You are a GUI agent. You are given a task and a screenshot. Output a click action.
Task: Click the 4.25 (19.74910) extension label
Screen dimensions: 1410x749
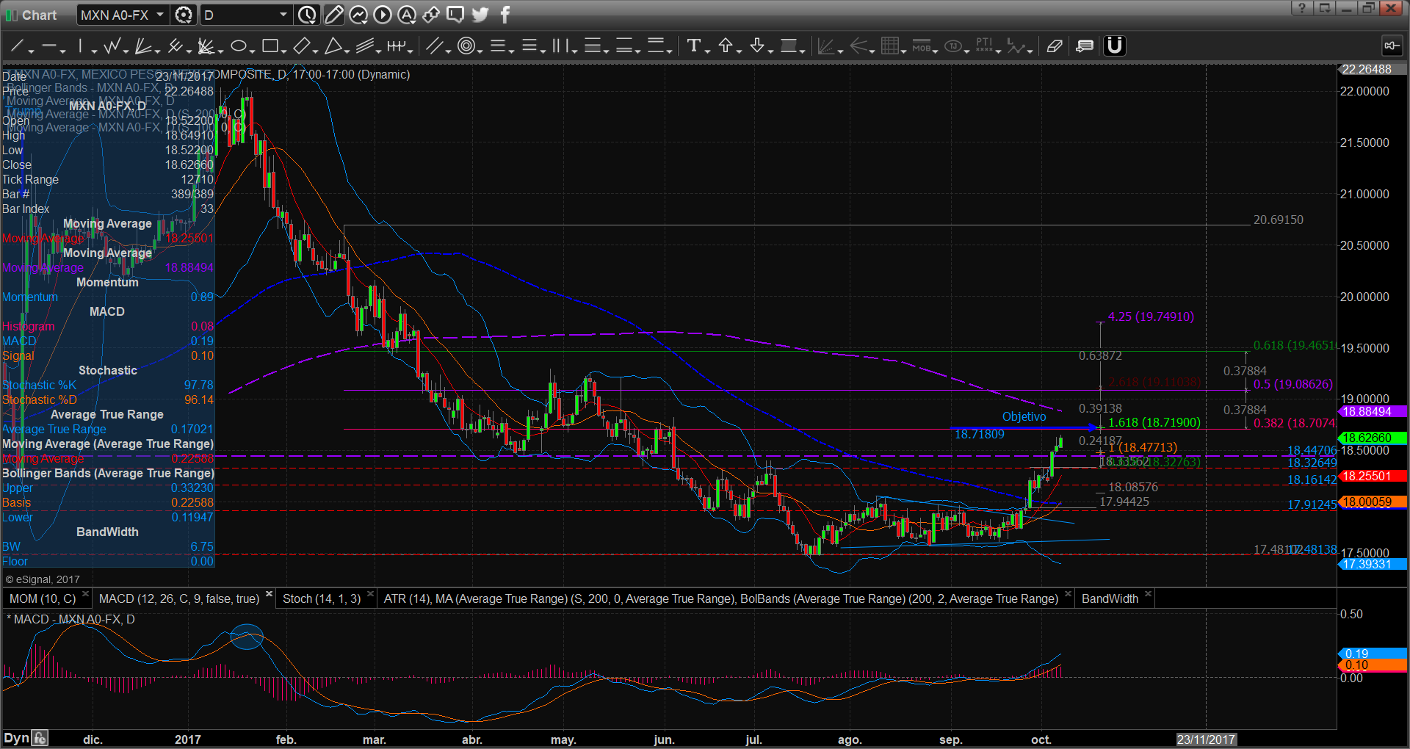pyautogui.click(x=1151, y=317)
